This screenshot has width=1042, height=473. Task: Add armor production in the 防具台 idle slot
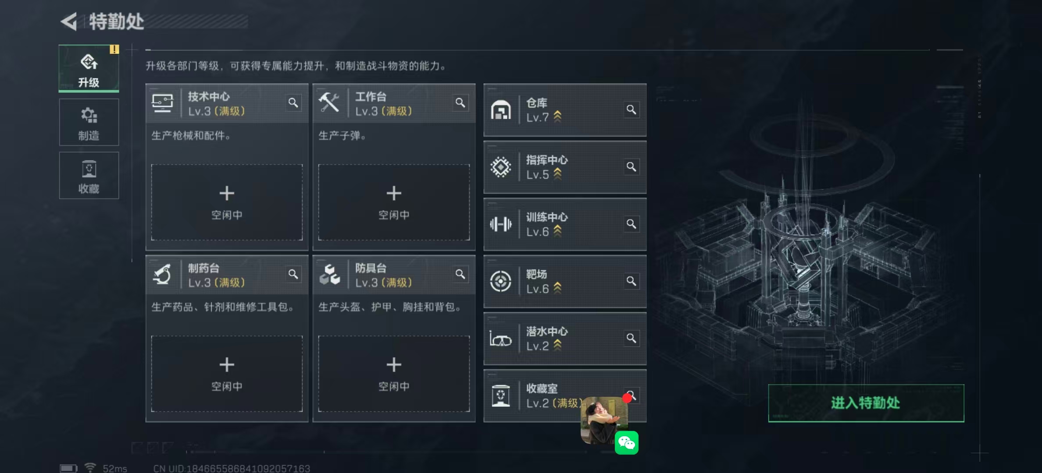pos(394,374)
